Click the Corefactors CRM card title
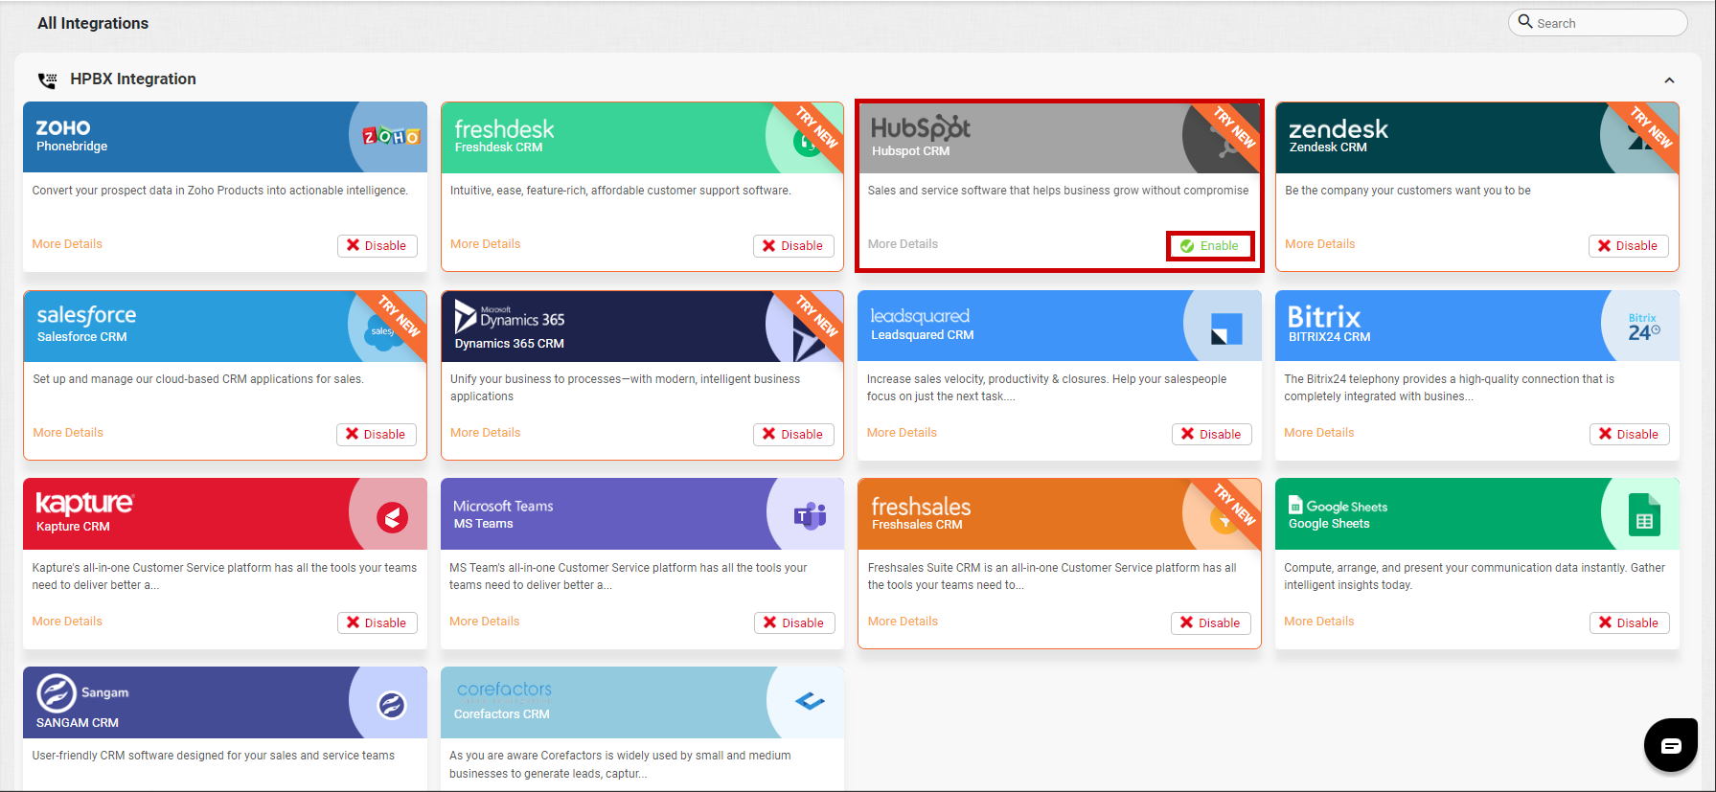 point(502,714)
